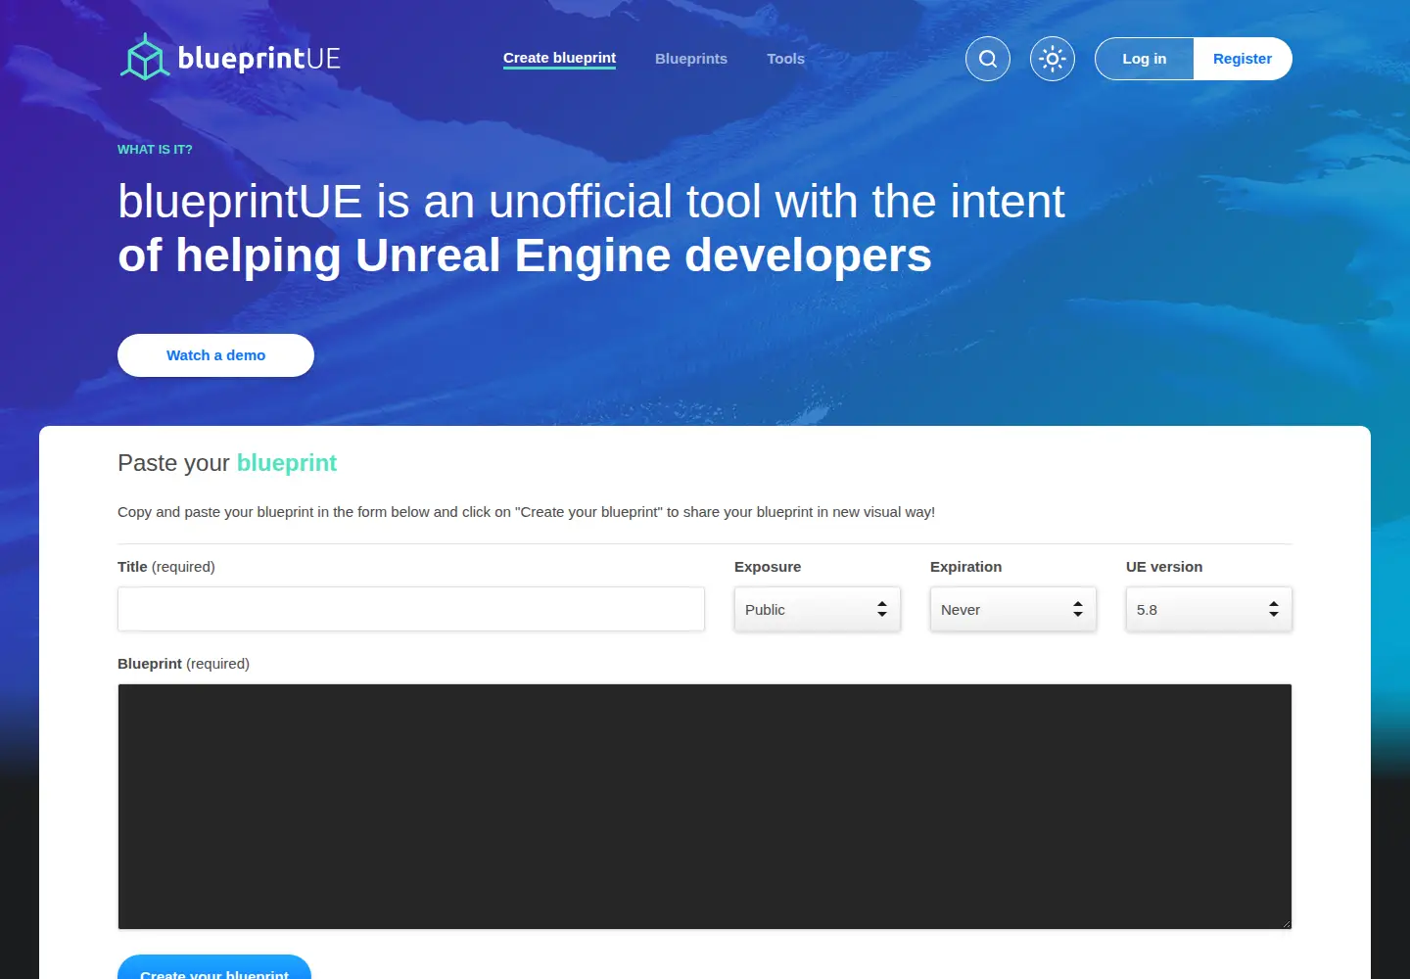Open the search magnifier icon
This screenshot has width=1410, height=979.
[988, 59]
